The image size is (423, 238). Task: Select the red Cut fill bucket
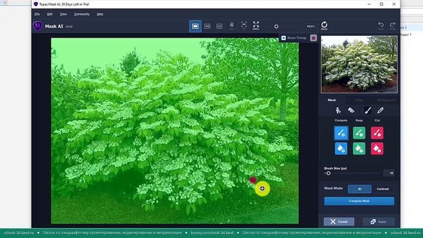pos(377,148)
